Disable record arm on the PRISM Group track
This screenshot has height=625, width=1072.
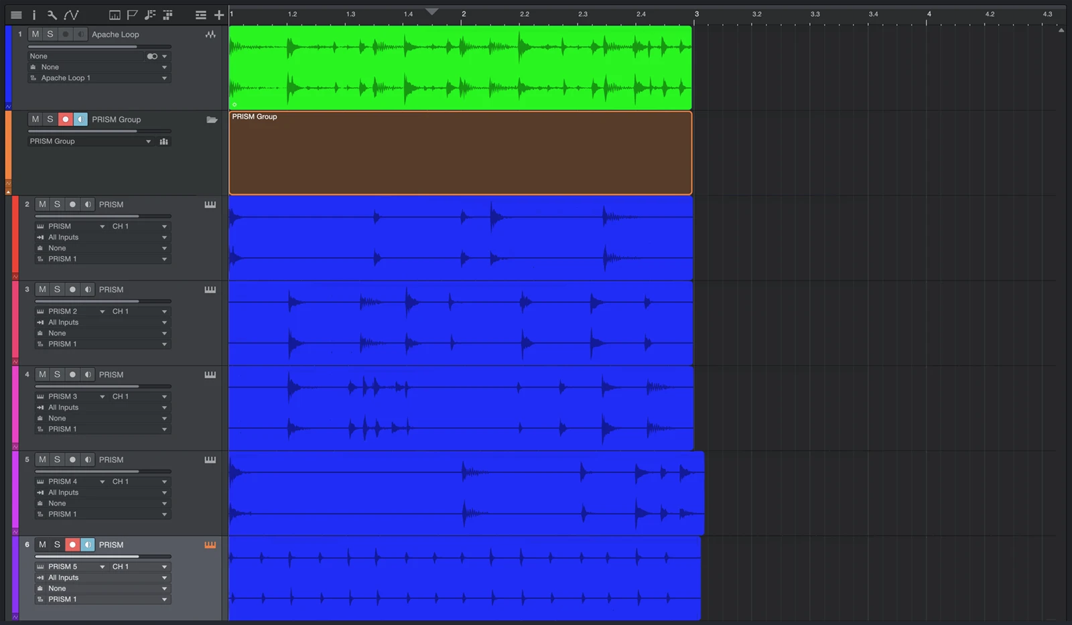(x=65, y=119)
